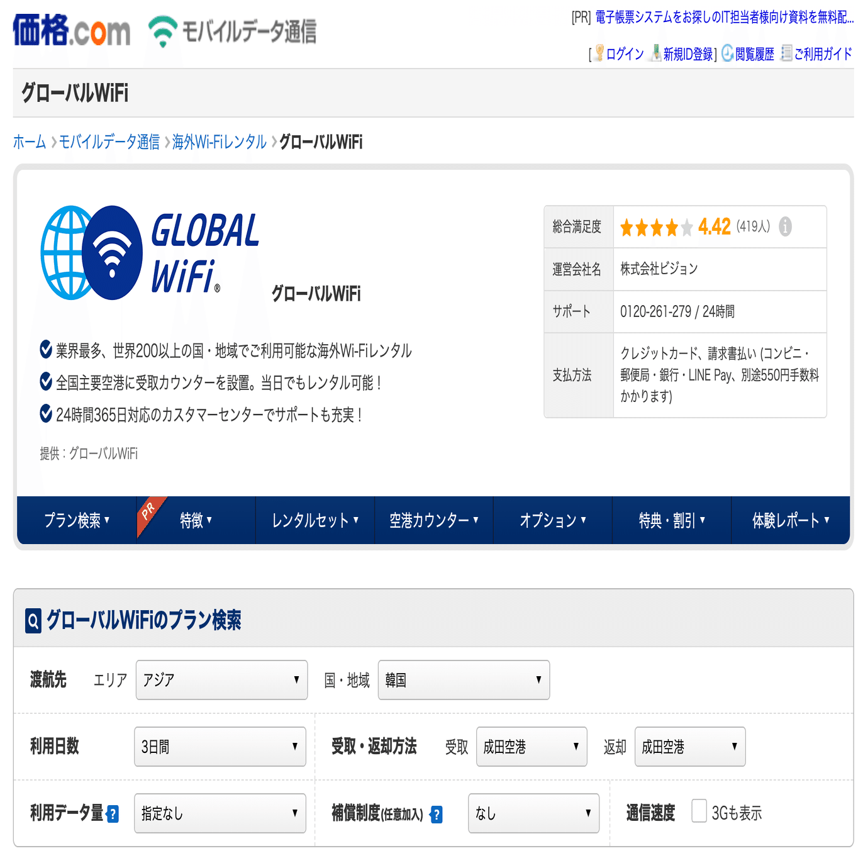Switch to the 空港カウンター tab
Image resolution: width=863 pixels, height=863 pixels.
coord(433,520)
